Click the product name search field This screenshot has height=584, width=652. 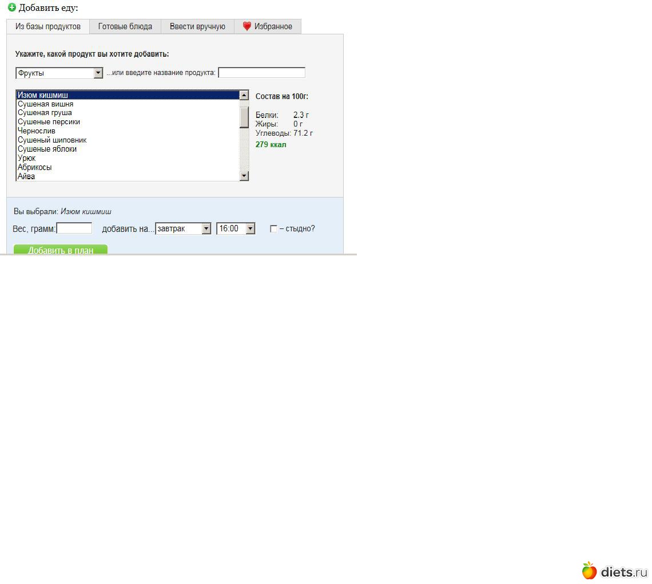pos(261,73)
